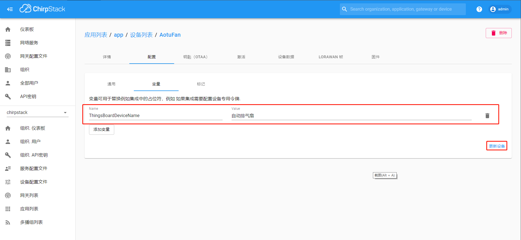Switch to the LORAWAN 帧 tab
Viewport: 521px width, 240px height.
(x=331, y=57)
